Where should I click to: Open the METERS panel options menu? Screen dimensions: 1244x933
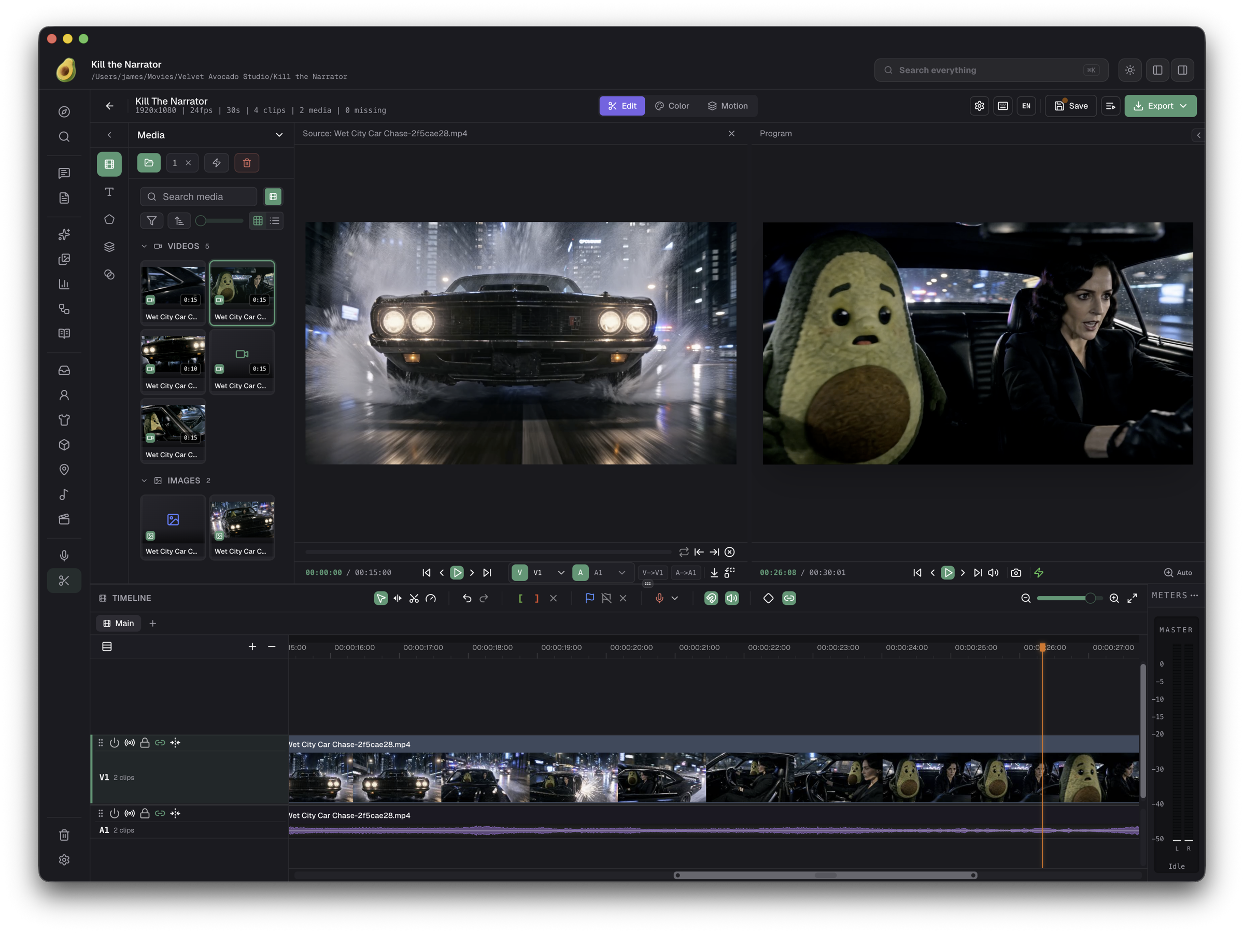[x=1194, y=595]
